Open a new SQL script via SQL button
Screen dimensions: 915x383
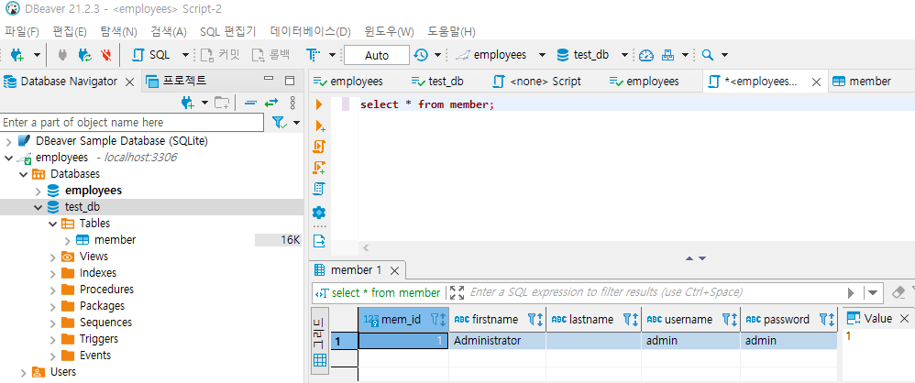151,55
